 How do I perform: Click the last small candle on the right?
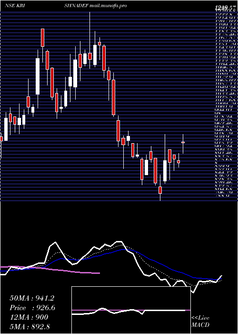click(183, 142)
